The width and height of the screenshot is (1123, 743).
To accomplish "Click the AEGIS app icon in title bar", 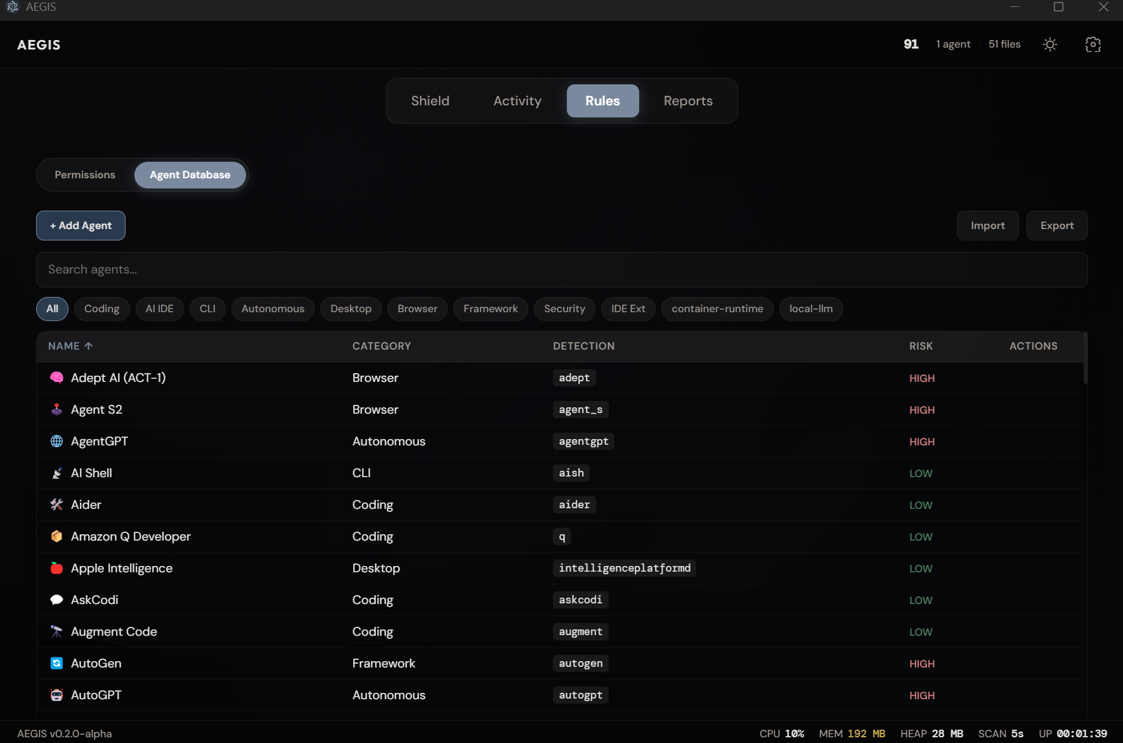I will point(12,7).
